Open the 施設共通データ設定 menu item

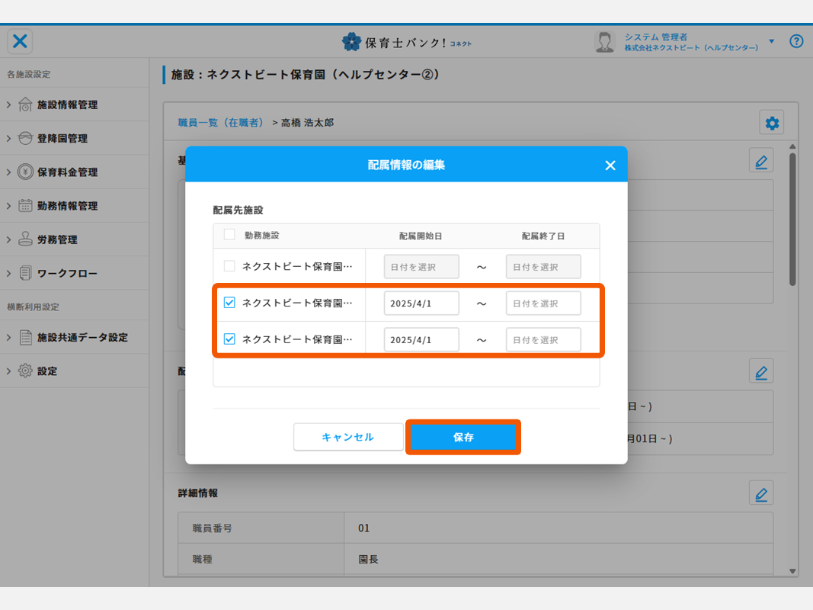[82, 337]
